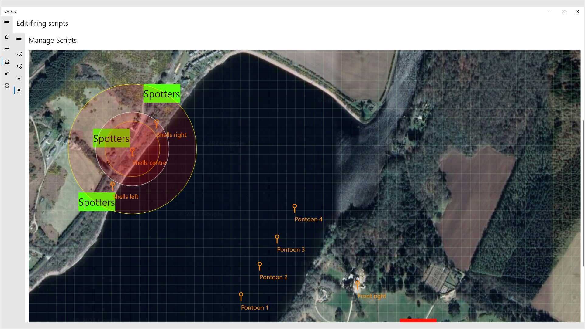The image size is (585, 329).
Task: Click the bottom-left Spotters green label
Action: [97, 202]
